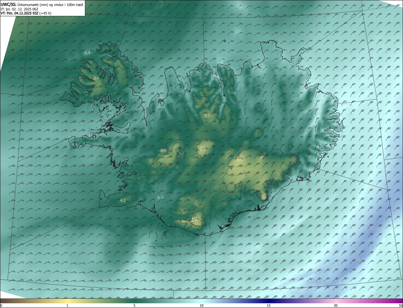
Task: Click the 5 tick label on the color scale
Action: tap(134, 305)
